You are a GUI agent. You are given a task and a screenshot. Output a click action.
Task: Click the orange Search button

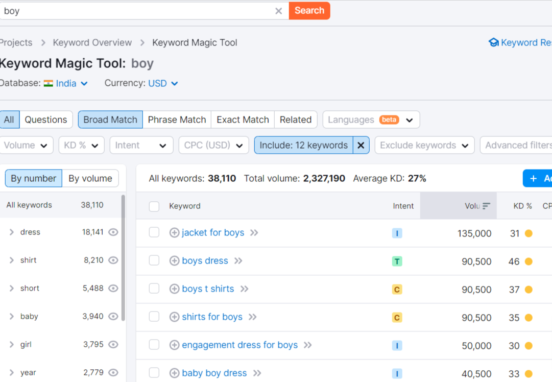pyautogui.click(x=309, y=11)
